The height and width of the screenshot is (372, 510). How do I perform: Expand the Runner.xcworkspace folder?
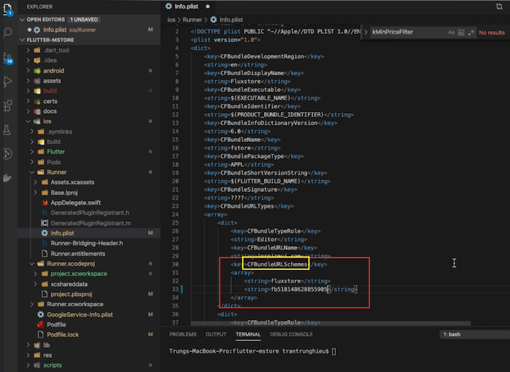pyautogui.click(x=32, y=305)
